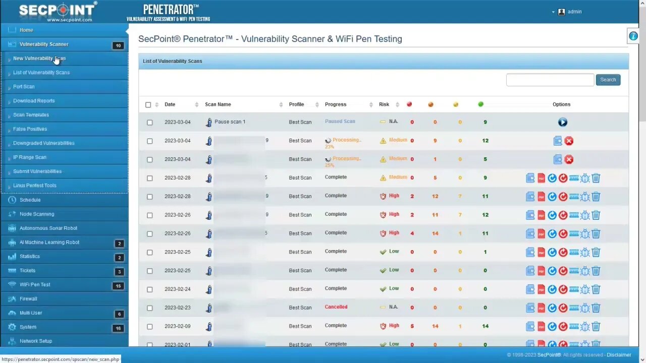Expand the Multi User sidebar section

[x=64, y=313]
